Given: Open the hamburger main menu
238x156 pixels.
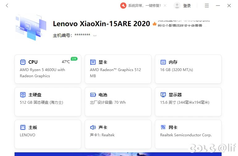Looking at the screenshot, I should [x=207, y=6].
